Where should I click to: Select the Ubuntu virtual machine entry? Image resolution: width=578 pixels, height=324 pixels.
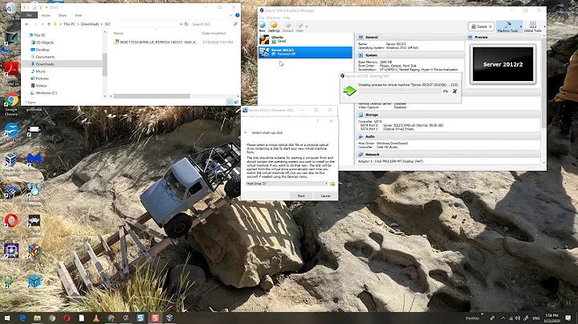[x=305, y=39]
